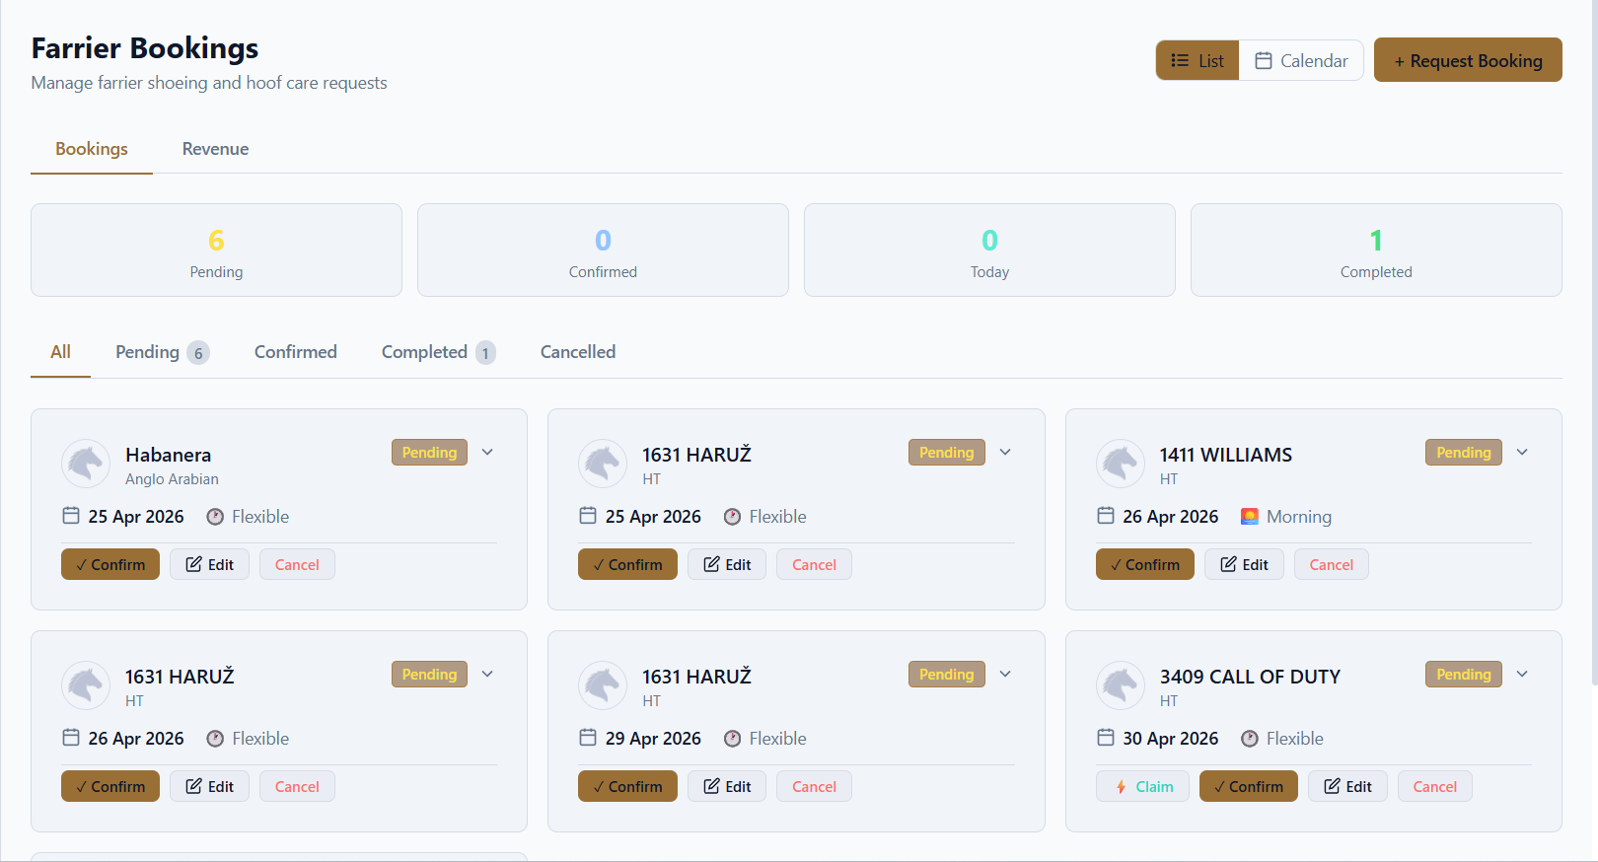
Task: Claim the 3409 CALL OF DUTY booking
Action: (x=1144, y=786)
